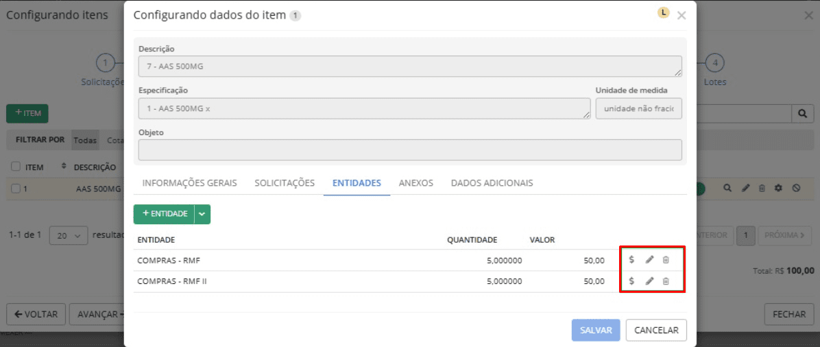The image size is (820, 347).
Task: Click the CANCELAR button
Action: (656, 331)
